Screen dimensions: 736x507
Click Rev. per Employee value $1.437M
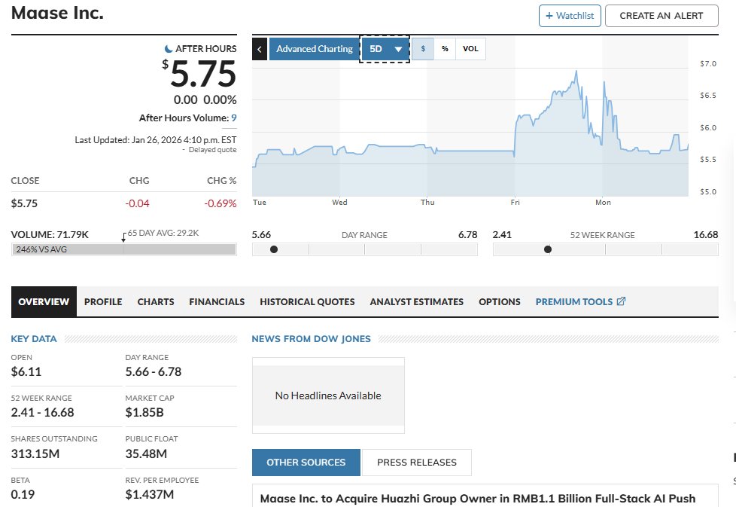point(149,494)
